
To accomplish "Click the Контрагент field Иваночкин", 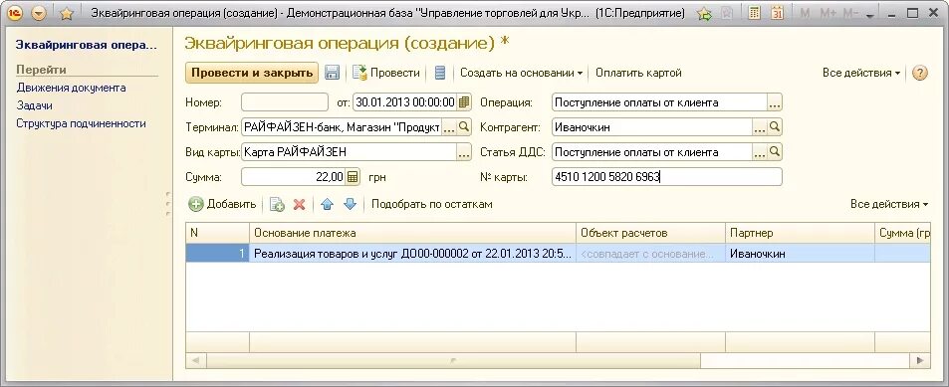I will pyautogui.click(x=652, y=127).
